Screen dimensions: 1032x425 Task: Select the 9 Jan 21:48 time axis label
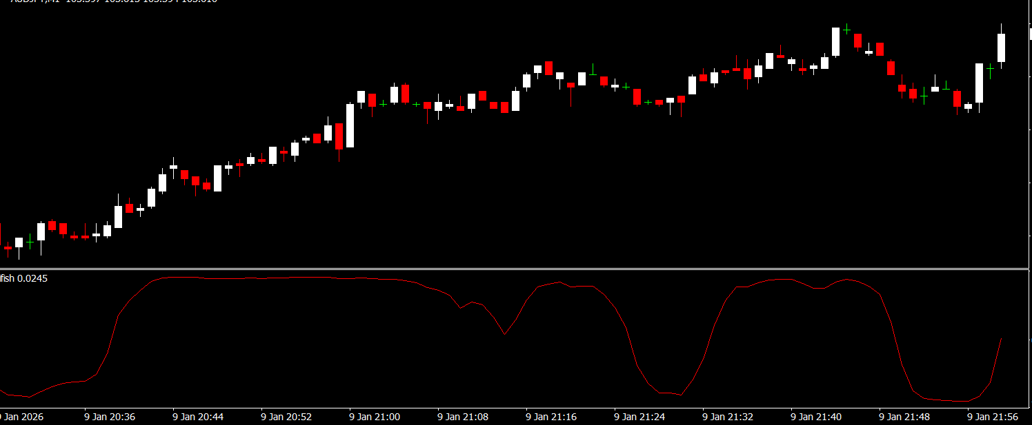(x=904, y=417)
